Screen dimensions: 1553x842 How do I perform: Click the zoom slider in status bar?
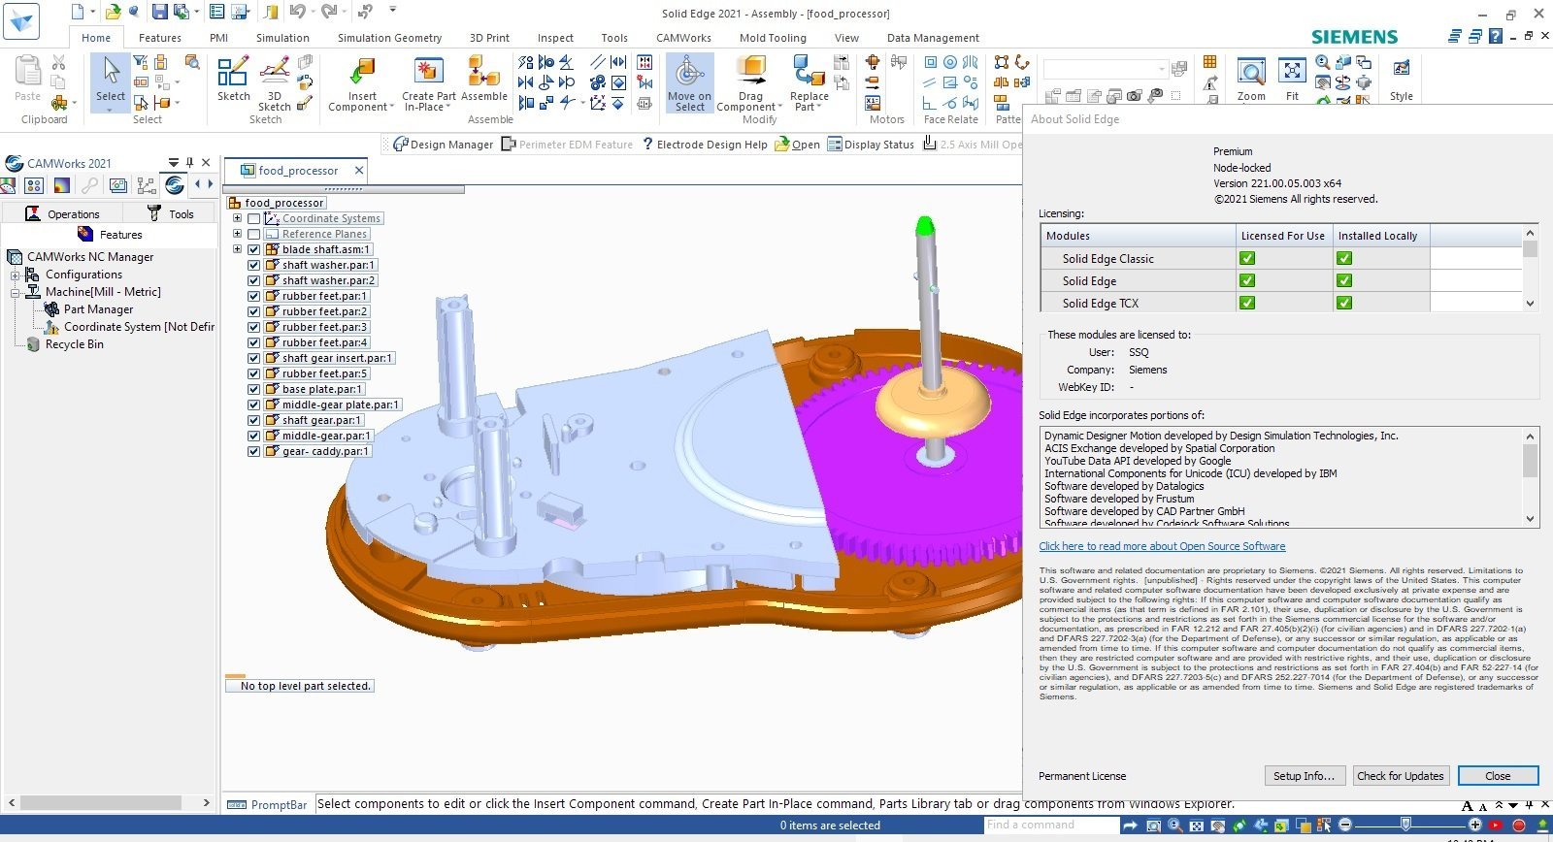(x=1407, y=825)
